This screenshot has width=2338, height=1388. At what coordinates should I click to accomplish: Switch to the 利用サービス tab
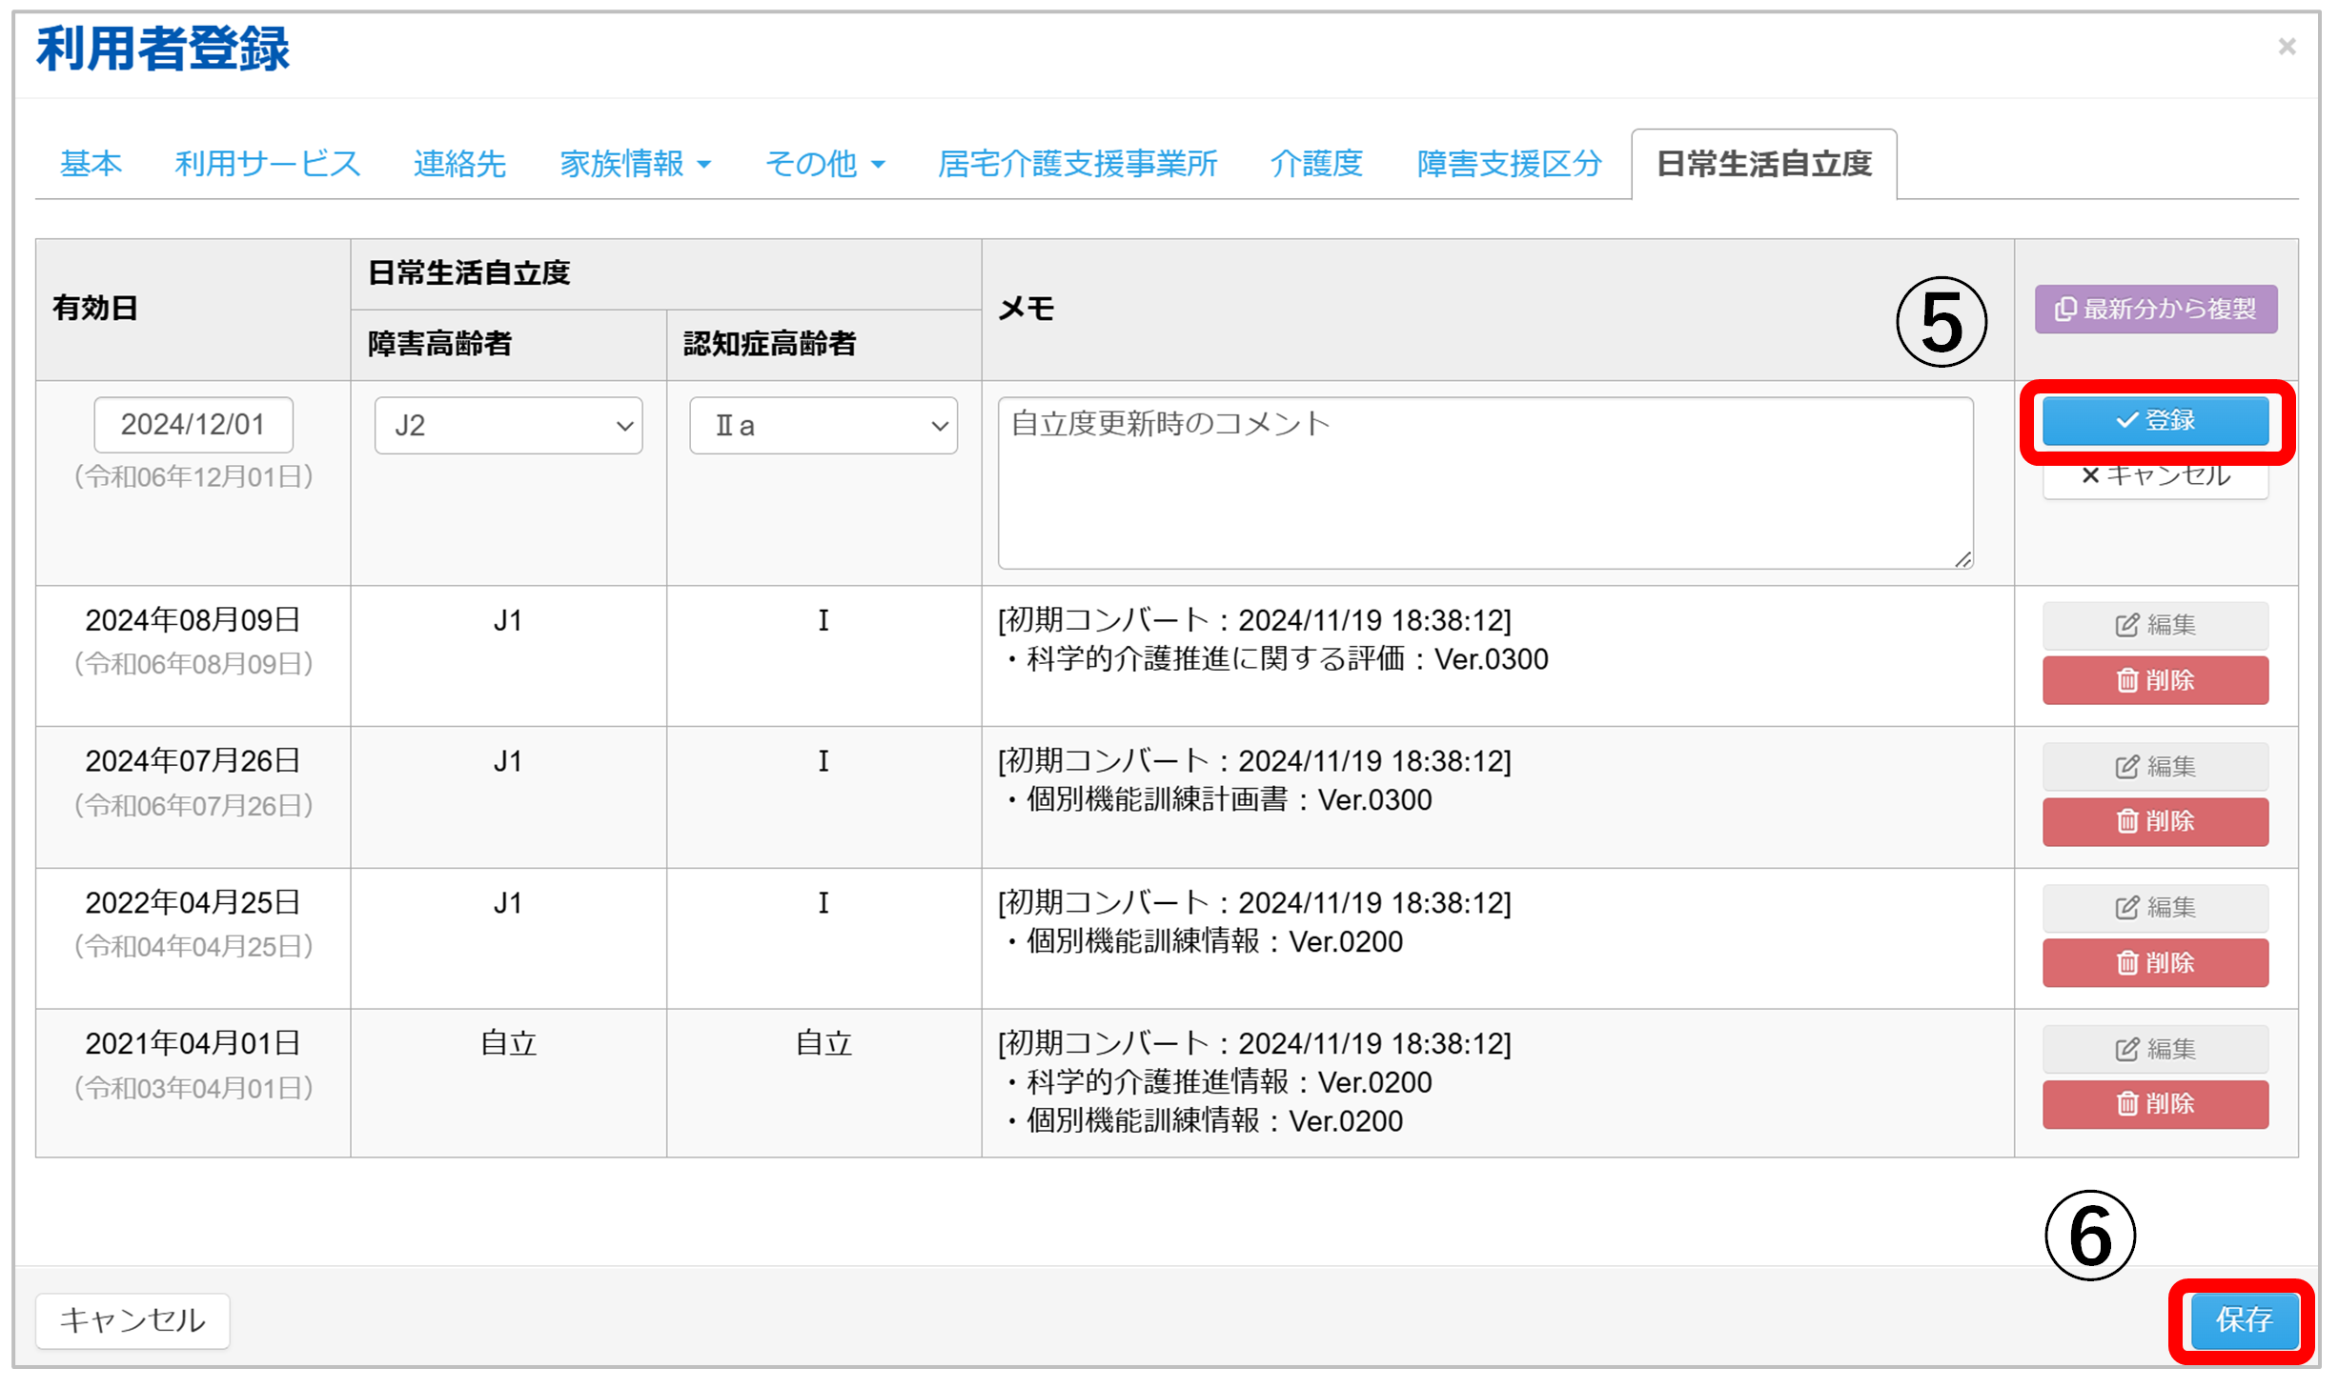point(267,164)
